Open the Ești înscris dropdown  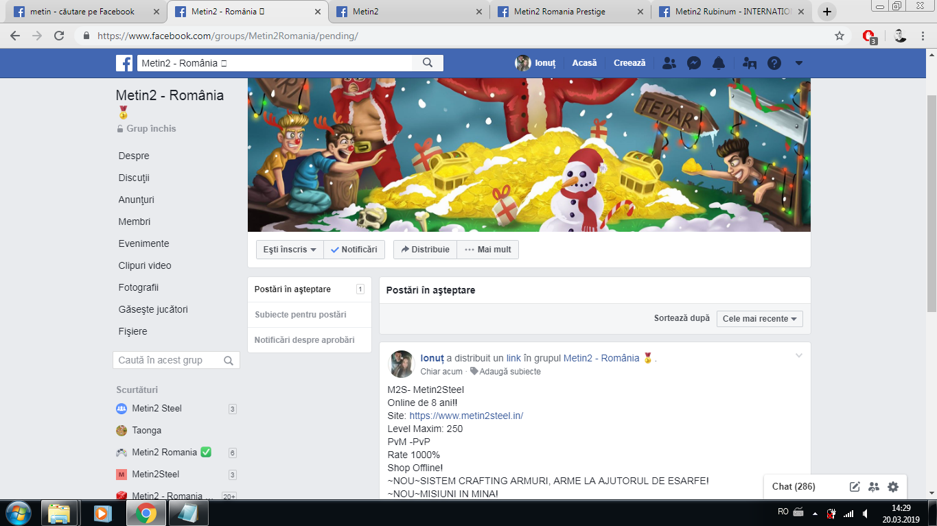coord(290,250)
